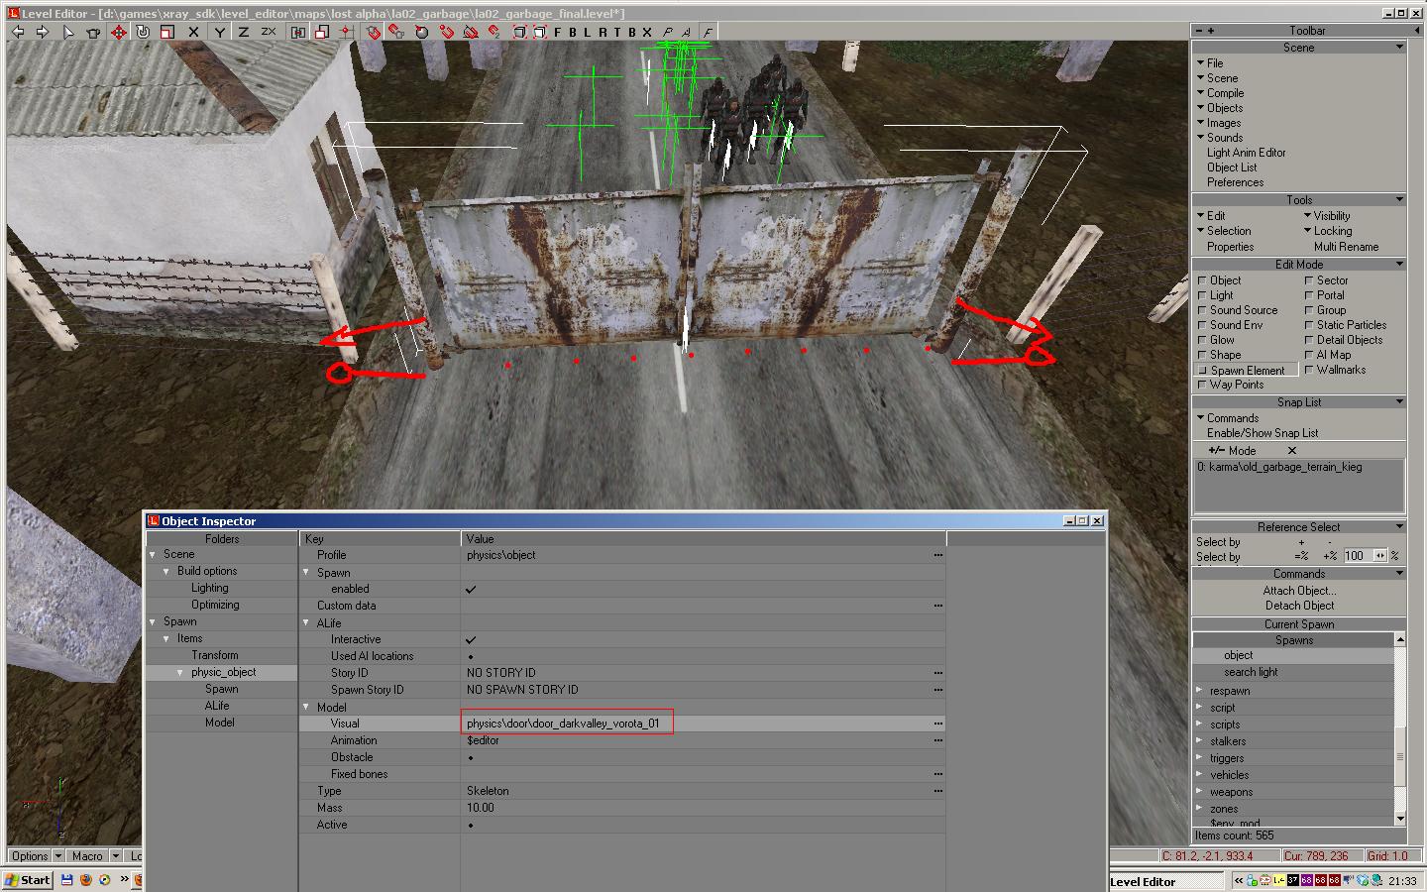
Task: Click the vertex snap crosshair icon
Action: [346, 32]
